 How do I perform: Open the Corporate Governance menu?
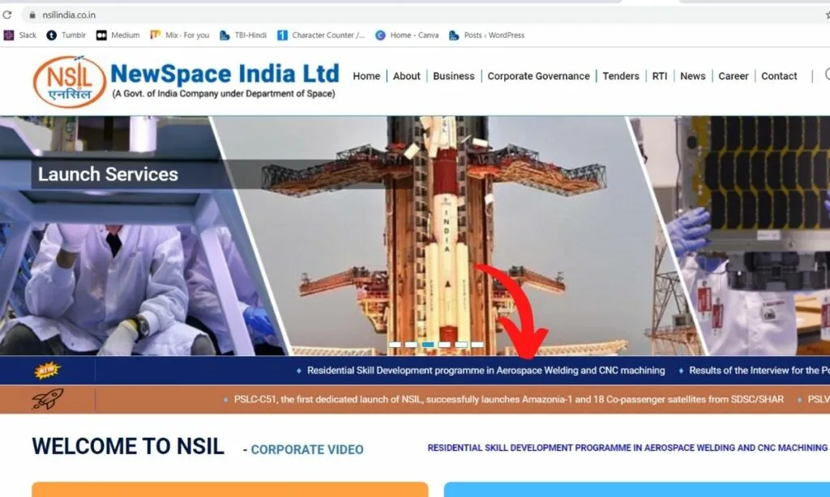(538, 76)
